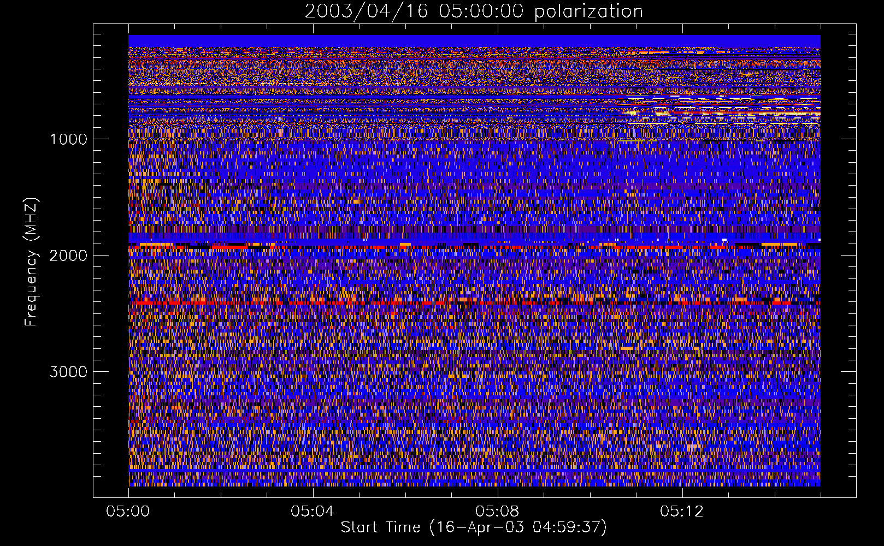Click the 'Start Time (16-Apr-03 04:59:37)' axis label
The width and height of the screenshot is (884, 546).
point(474,527)
